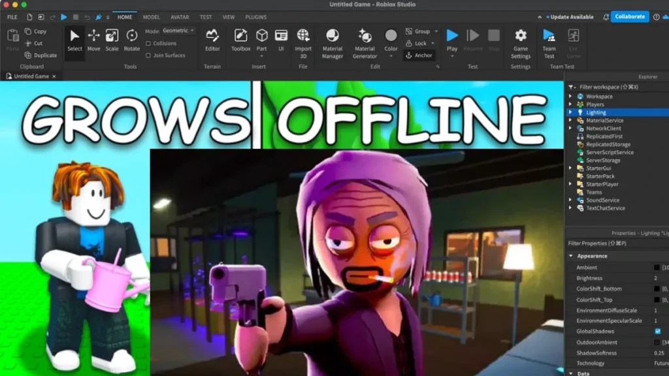This screenshot has height=376, width=669.
Task: Click the Cut button
Action: click(34, 43)
